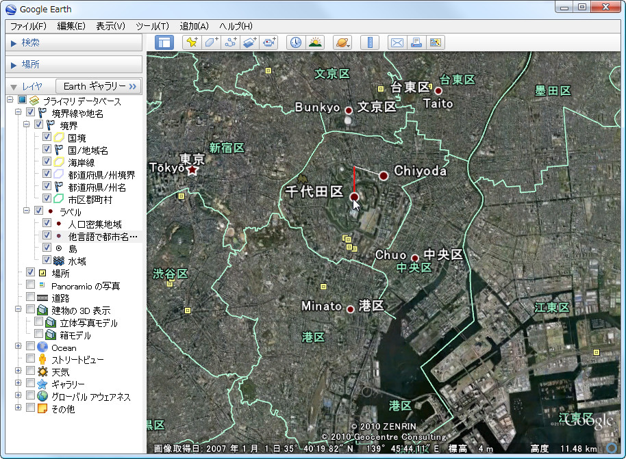The width and height of the screenshot is (626, 459).
Task: Email the current view via envelope icon
Action: (x=397, y=42)
